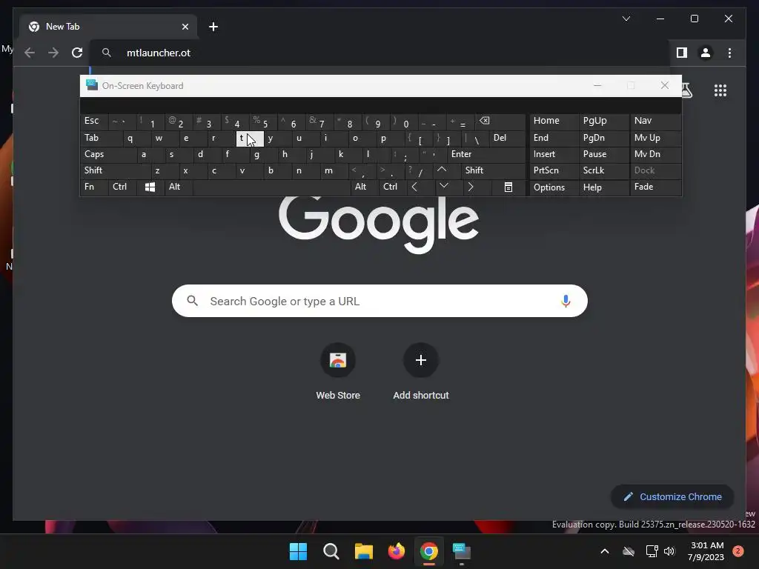Tap the Tab key on keyboard

[x=101, y=138]
